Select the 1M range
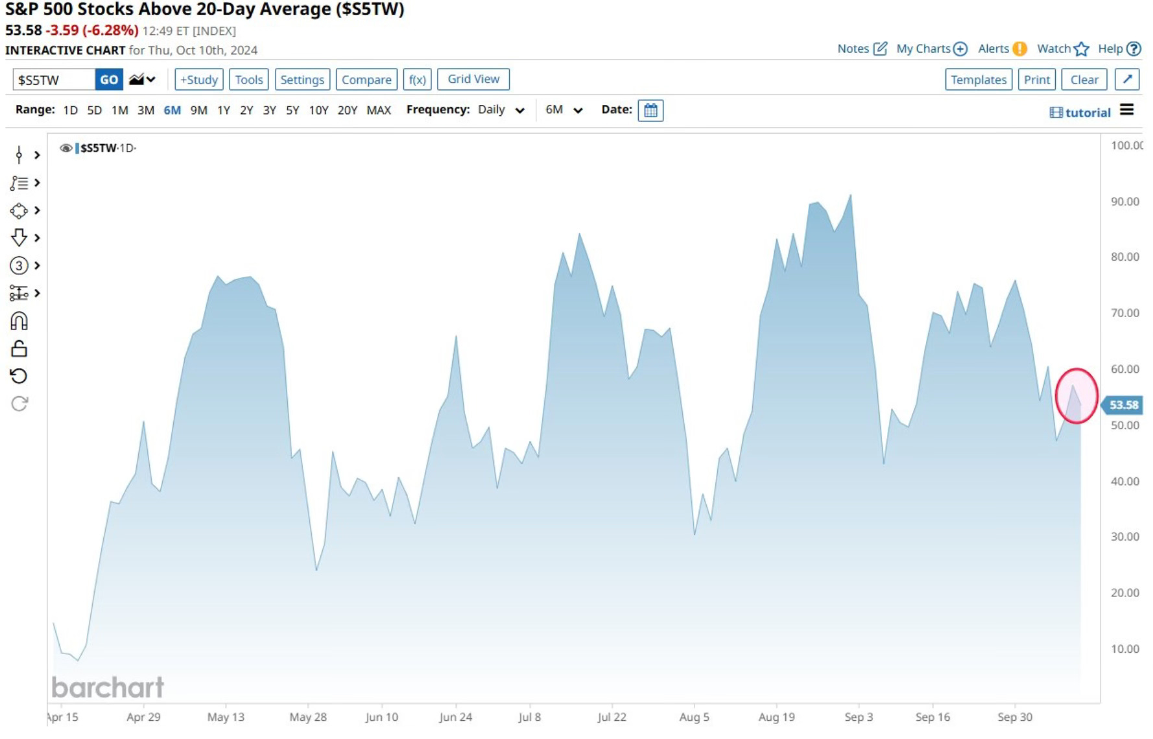The width and height of the screenshot is (1153, 739). point(120,110)
